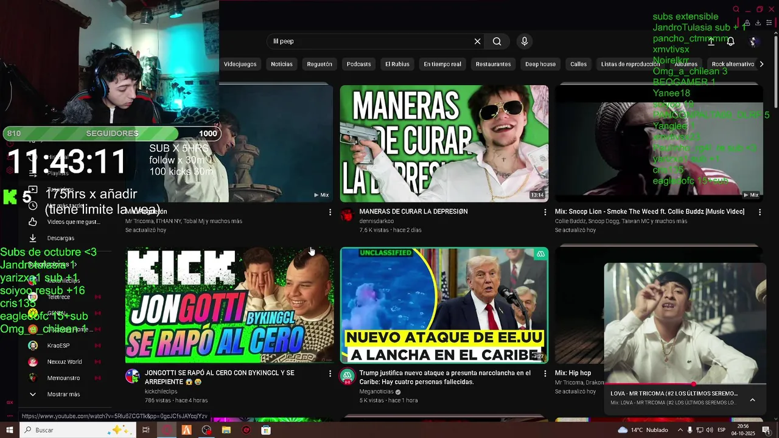Click the volume icon in system tray
This screenshot has height=438, width=779.
(x=710, y=430)
